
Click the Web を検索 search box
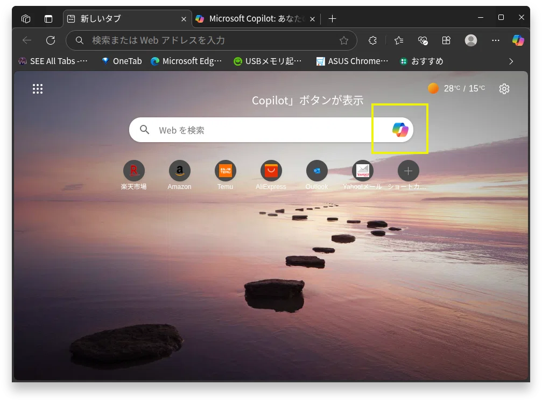click(271, 130)
